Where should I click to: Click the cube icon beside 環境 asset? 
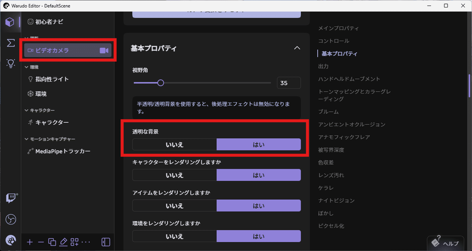30,94
